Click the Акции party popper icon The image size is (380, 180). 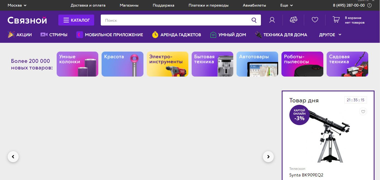[11, 35]
